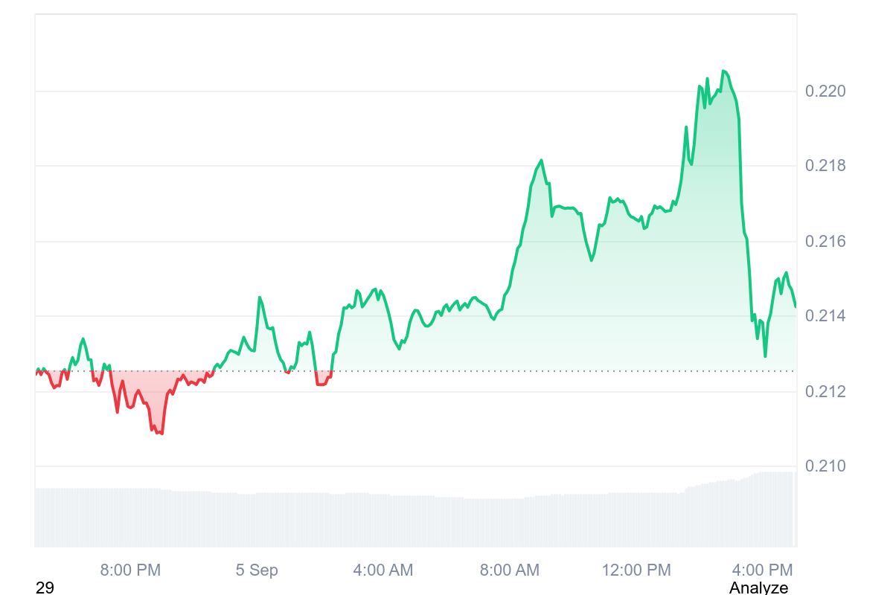The image size is (893, 595).
Task: Select the 8:00 PM time axis label
Action: click(130, 570)
